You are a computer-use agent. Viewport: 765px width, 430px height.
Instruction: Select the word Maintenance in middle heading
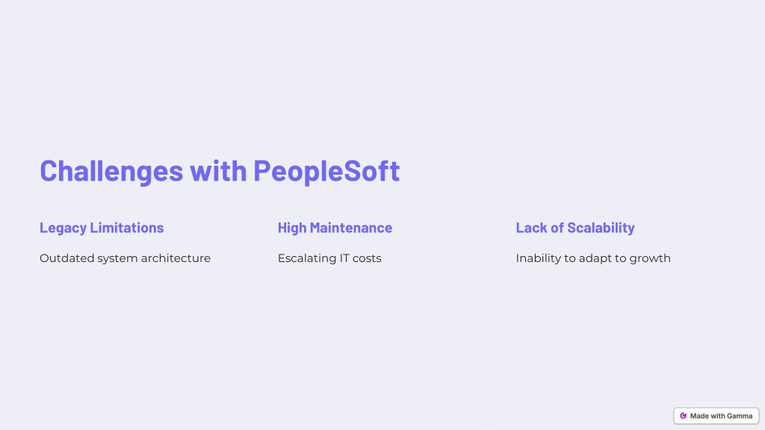pos(351,227)
